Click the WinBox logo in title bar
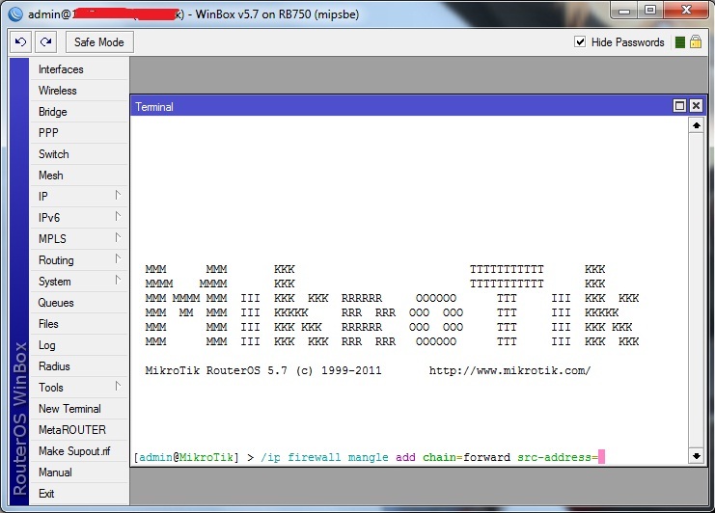715x513 pixels. click(15, 14)
